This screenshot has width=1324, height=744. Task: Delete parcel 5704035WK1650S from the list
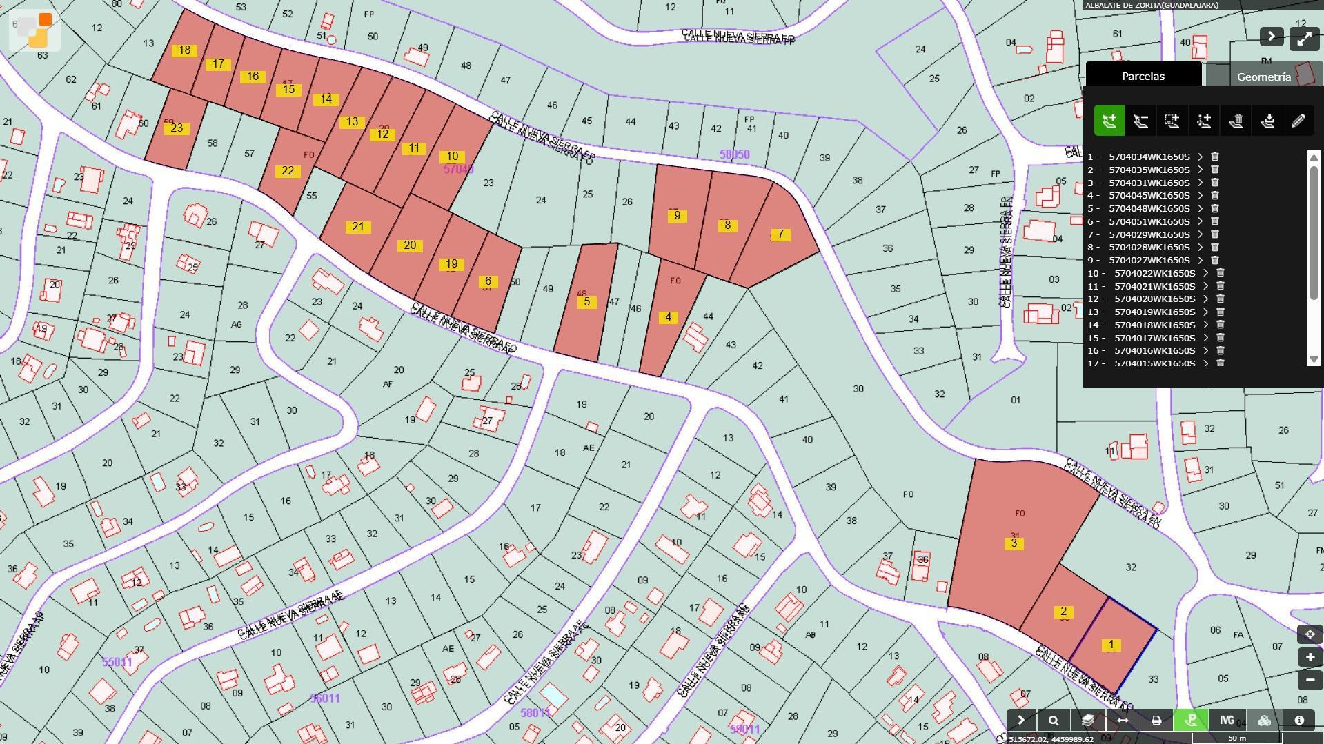(x=1215, y=170)
